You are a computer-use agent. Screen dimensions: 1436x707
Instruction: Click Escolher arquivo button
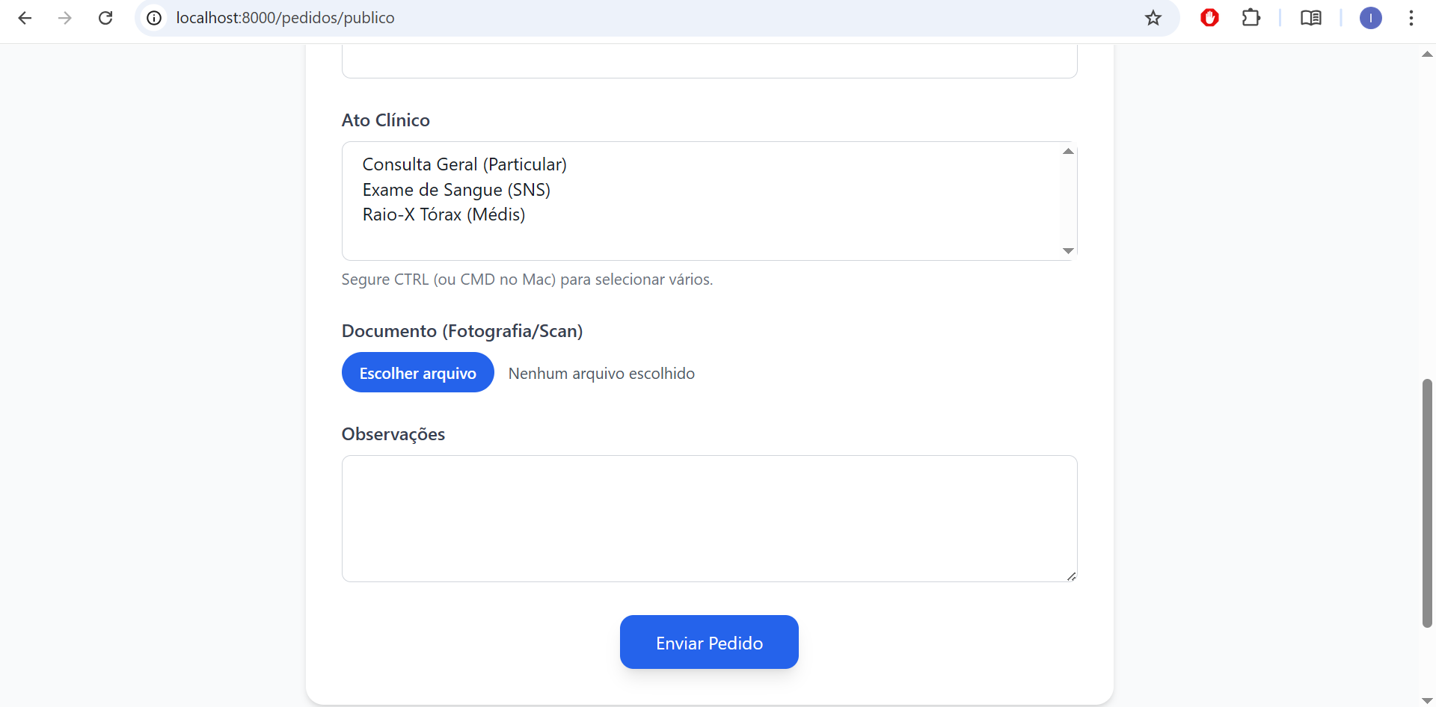[418, 372]
